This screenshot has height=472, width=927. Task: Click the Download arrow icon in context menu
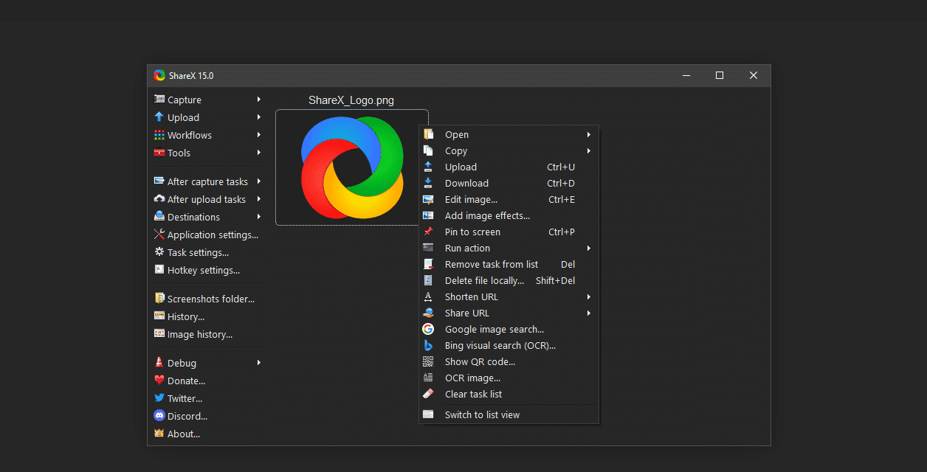click(428, 183)
